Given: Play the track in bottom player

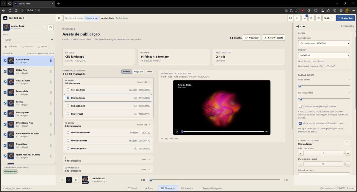Looking at the screenshot, I should (x=69, y=180).
